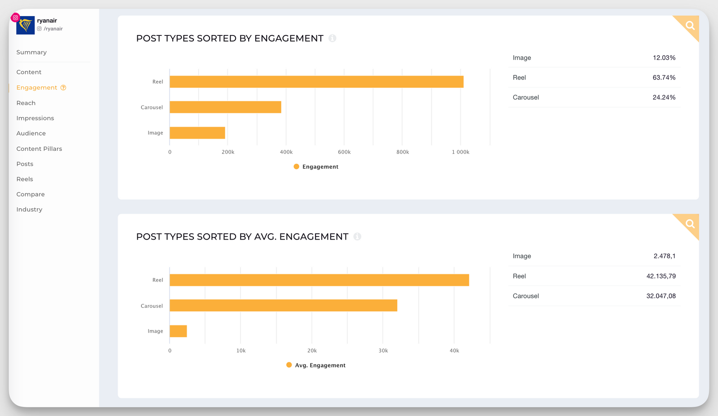This screenshot has height=416, width=718.
Task: Click the info icon beside POST TYPES SORTED BY AVG. ENGAGEMENT
Action: pos(357,236)
